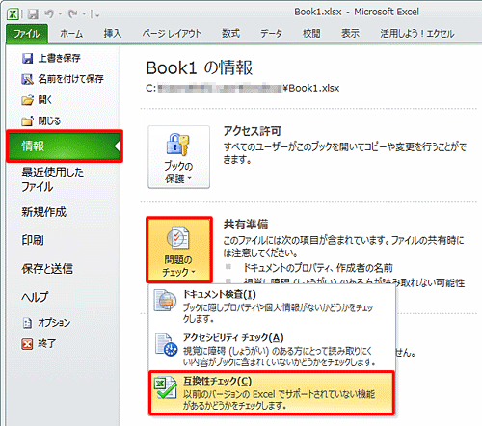Select the 情報 backstage item
This screenshot has width=482, height=426.
(x=65, y=146)
